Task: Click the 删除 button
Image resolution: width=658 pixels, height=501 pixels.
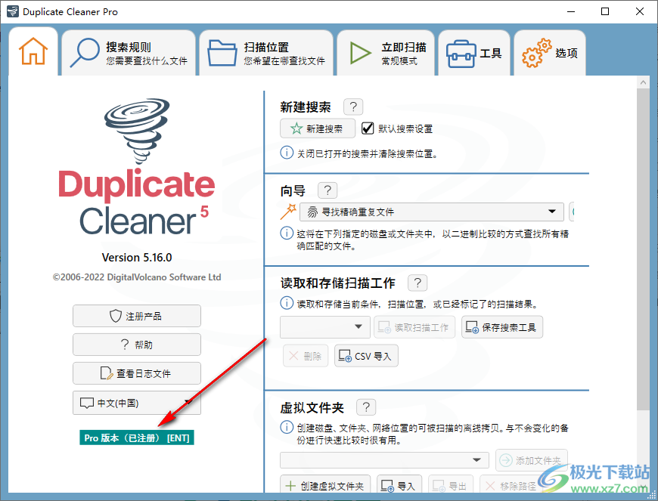Action: point(306,356)
